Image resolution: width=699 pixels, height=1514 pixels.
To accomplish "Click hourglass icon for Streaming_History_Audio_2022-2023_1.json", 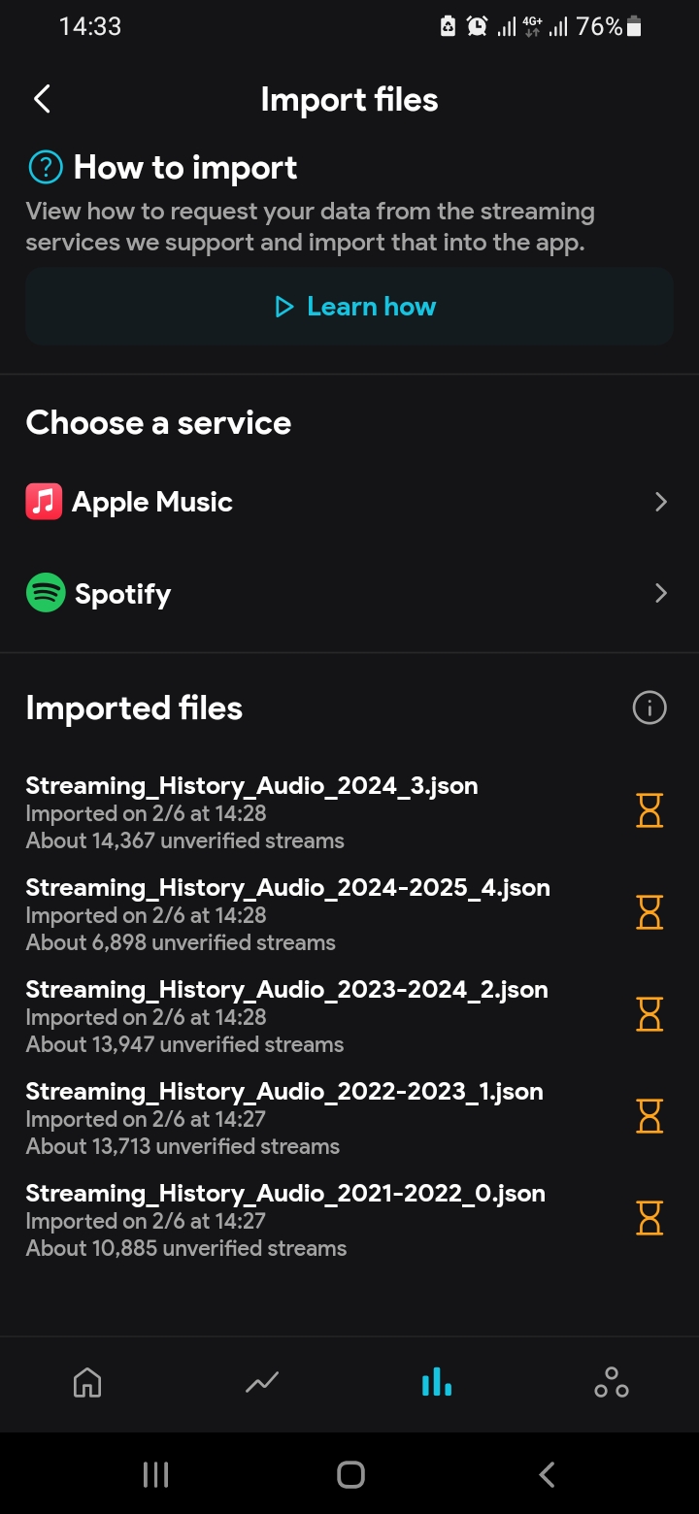I will point(649,1116).
